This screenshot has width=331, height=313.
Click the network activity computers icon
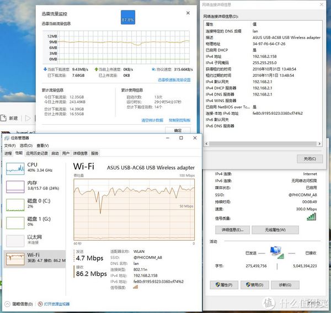[x=277, y=252]
